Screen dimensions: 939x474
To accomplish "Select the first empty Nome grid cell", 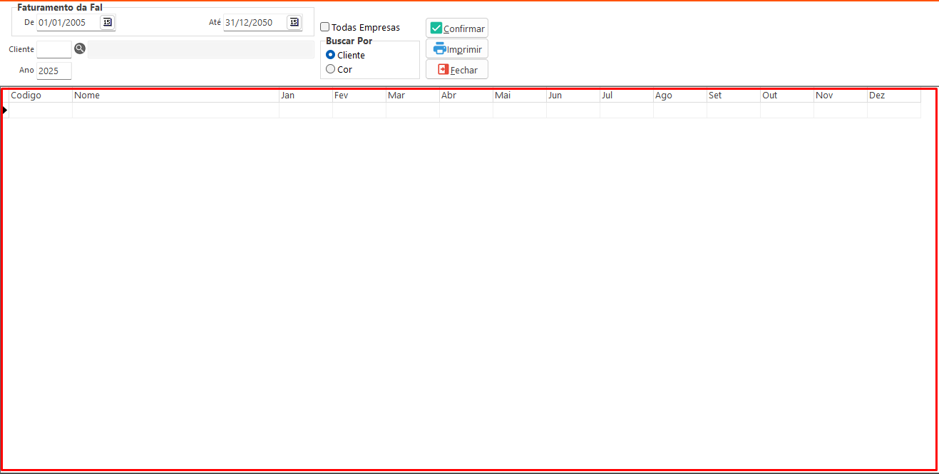I will (x=175, y=110).
